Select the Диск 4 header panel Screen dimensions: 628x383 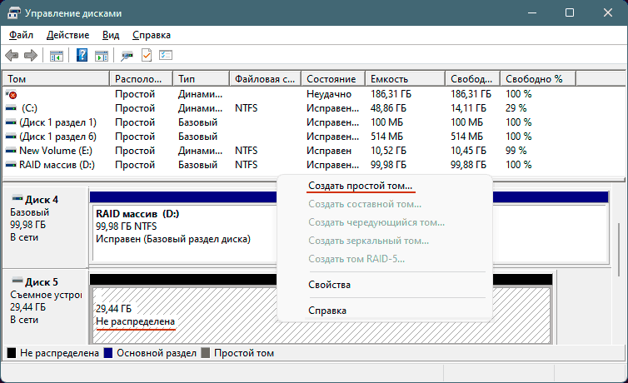pyautogui.click(x=45, y=226)
